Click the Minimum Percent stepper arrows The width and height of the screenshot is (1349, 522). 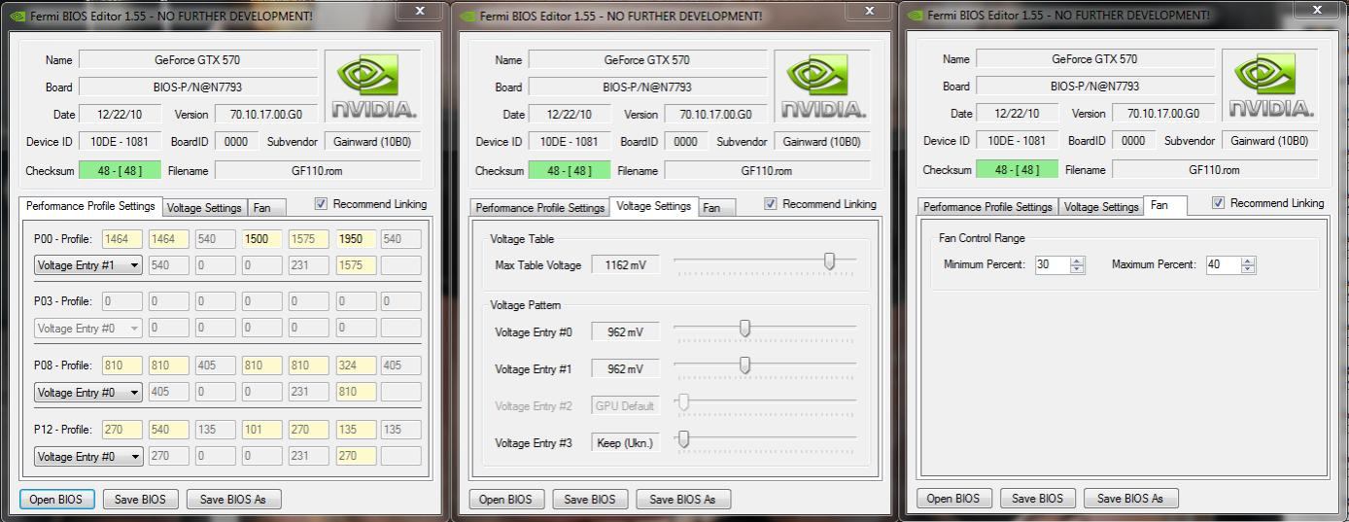pos(1076,264)
